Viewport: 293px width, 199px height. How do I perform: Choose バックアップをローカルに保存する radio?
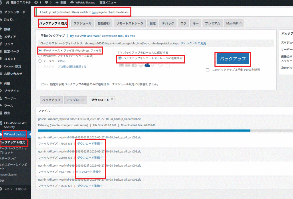point(120,53)
